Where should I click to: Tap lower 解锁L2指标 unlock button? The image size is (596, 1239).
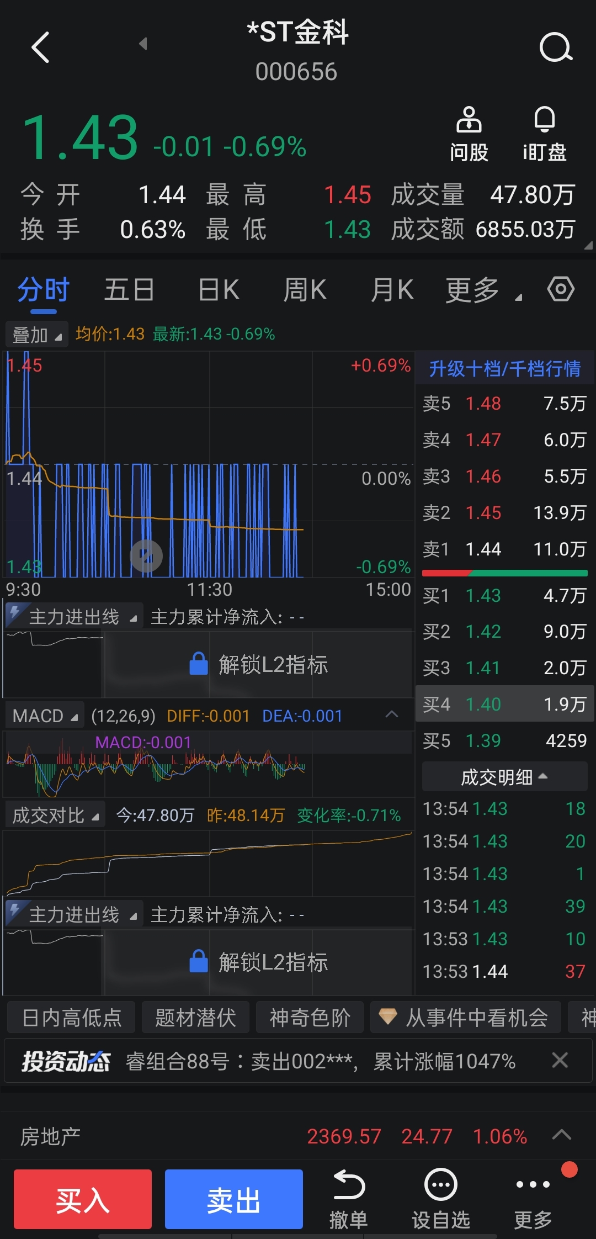pyautogui.click(x=259, y=962)
